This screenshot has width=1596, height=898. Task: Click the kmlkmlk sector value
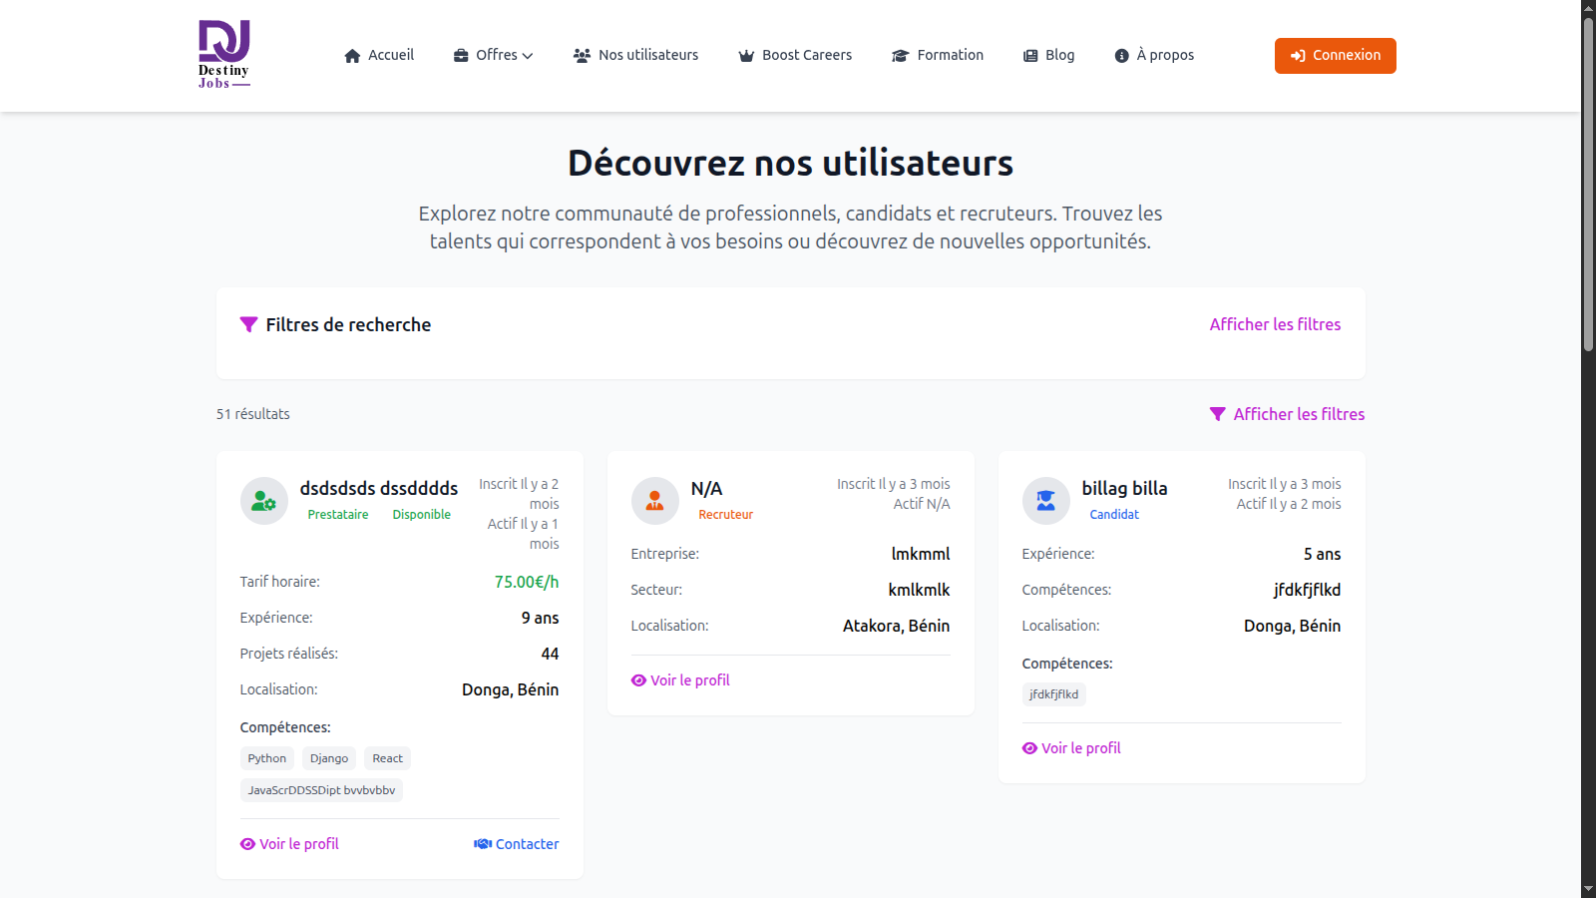[920, 590]
